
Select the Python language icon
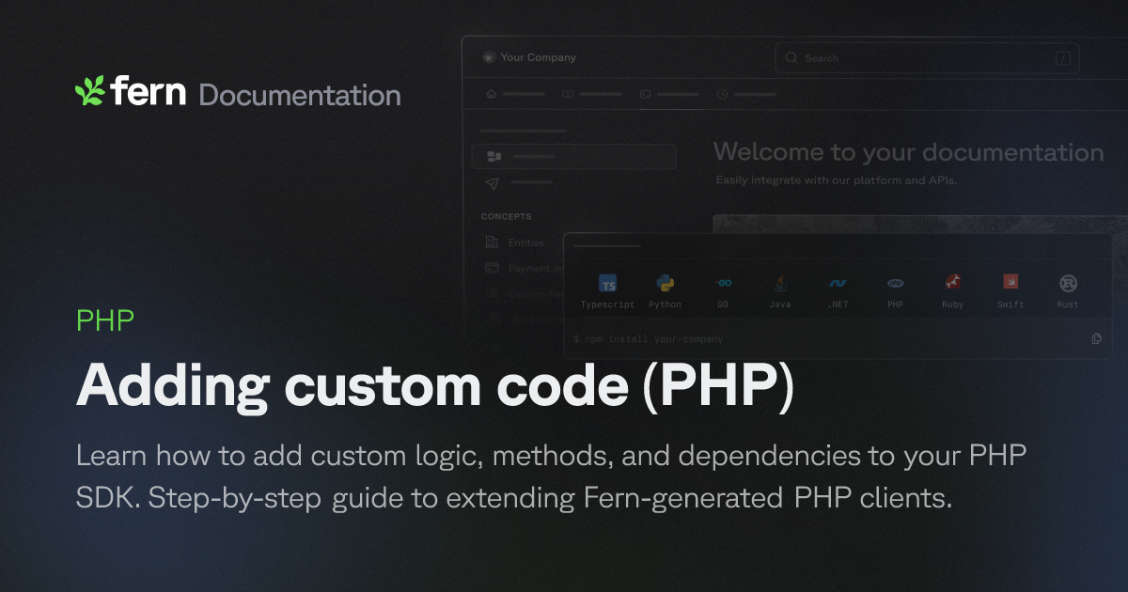666,283
